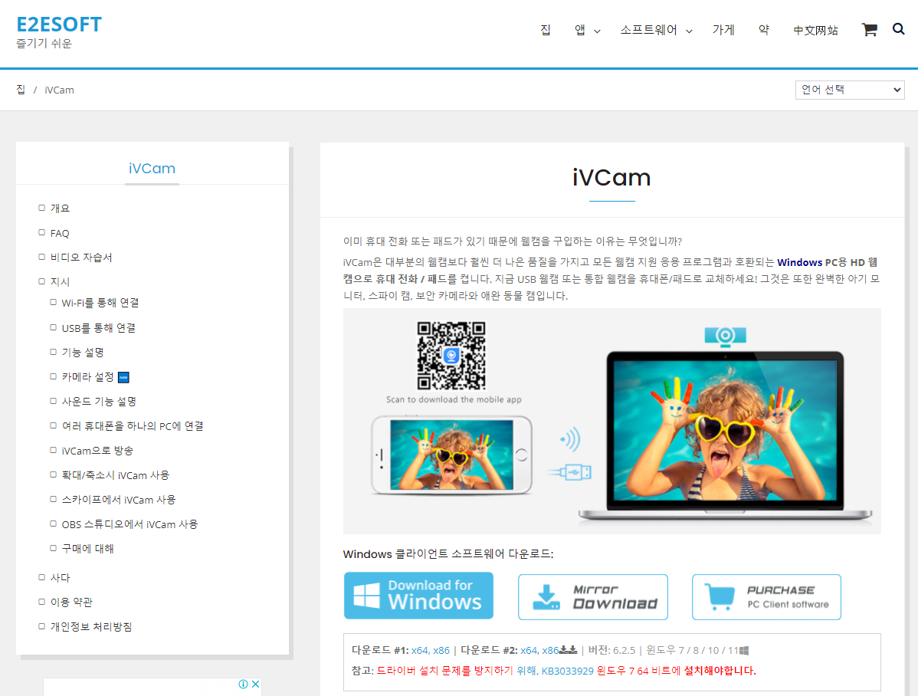This screenshot has width=918, height=696.
Task: Open 사운드 기능 설명 sidebar link
Action: 99,402
